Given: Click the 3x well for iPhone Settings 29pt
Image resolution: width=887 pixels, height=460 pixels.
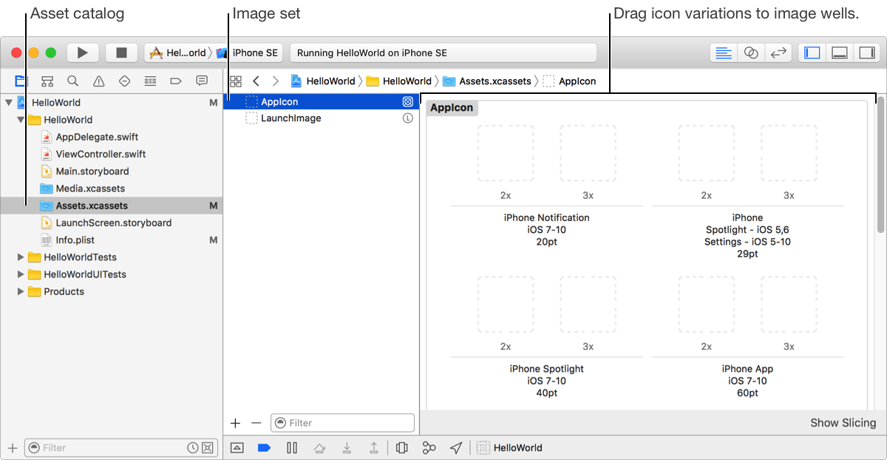Looking at the screenshot, I should click(x=789, y=153).
